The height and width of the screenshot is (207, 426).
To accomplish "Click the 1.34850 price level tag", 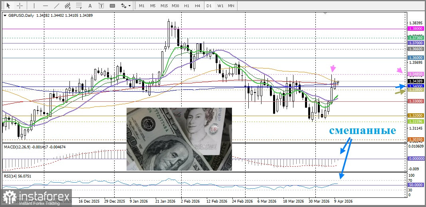I will (x=416, y=74).
